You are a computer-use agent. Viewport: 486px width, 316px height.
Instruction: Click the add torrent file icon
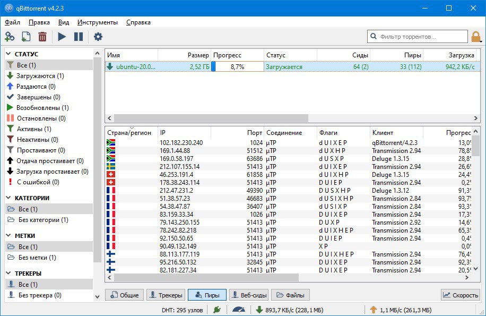(x=25, y=37)
